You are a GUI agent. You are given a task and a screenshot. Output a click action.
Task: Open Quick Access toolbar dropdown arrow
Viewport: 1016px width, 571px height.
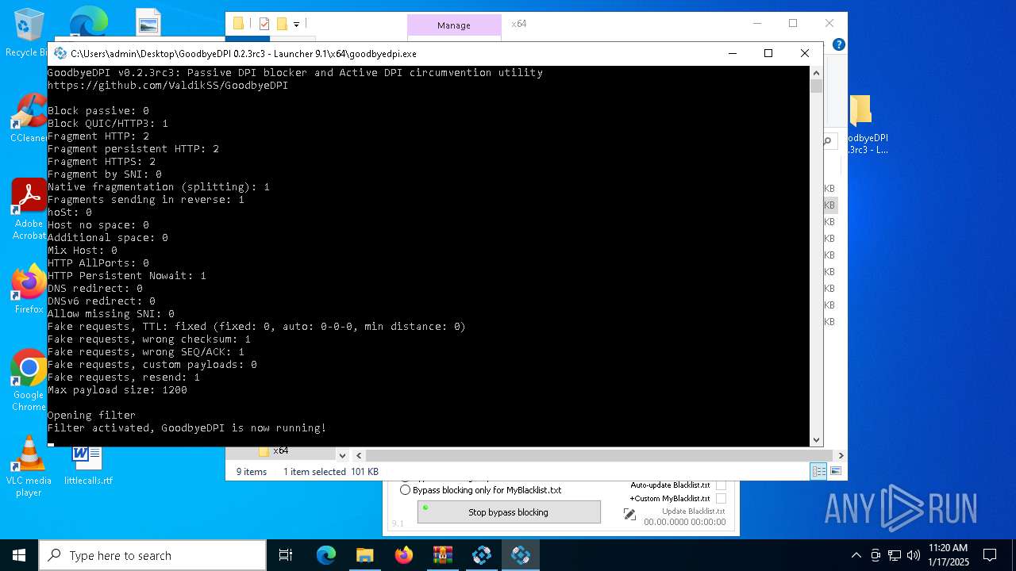coord(296,25)
